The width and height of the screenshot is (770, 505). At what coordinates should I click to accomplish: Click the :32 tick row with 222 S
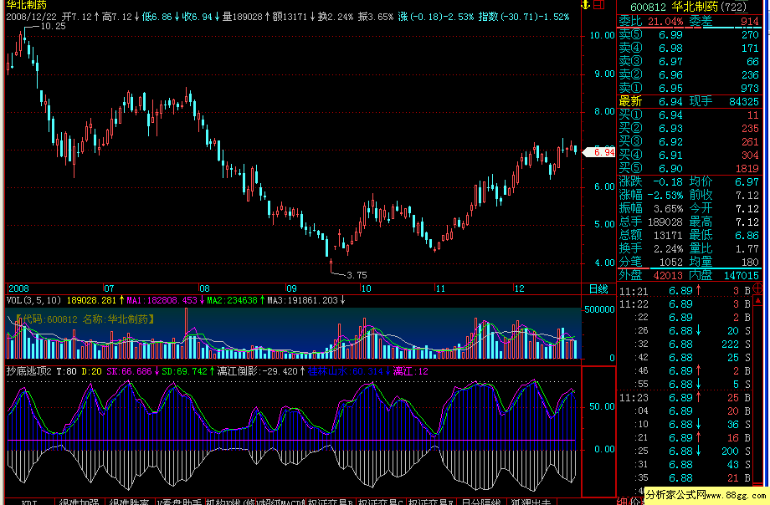685,344
